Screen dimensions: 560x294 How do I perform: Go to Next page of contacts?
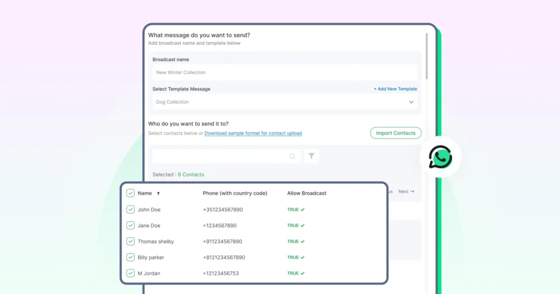406,192
